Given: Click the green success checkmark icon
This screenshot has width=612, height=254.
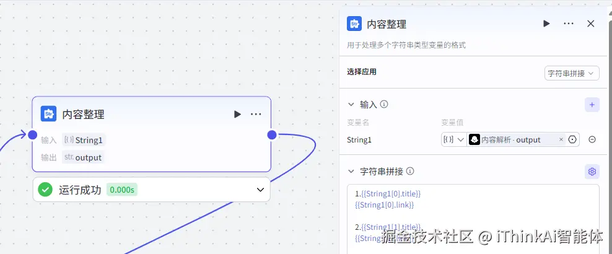Looking at the screenshot, I should tap(45, 190).
